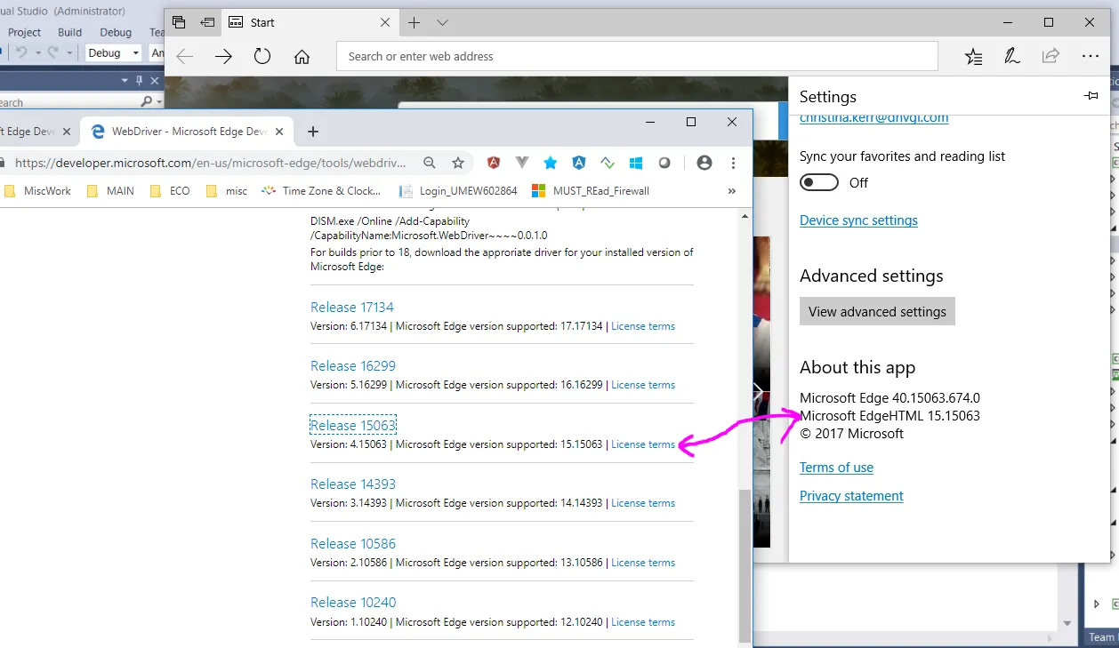Viewport: 1119px width, 648px height.
Task: Click Visual Studio undo button
Action: pyautogui.click(x=21, y=53)
